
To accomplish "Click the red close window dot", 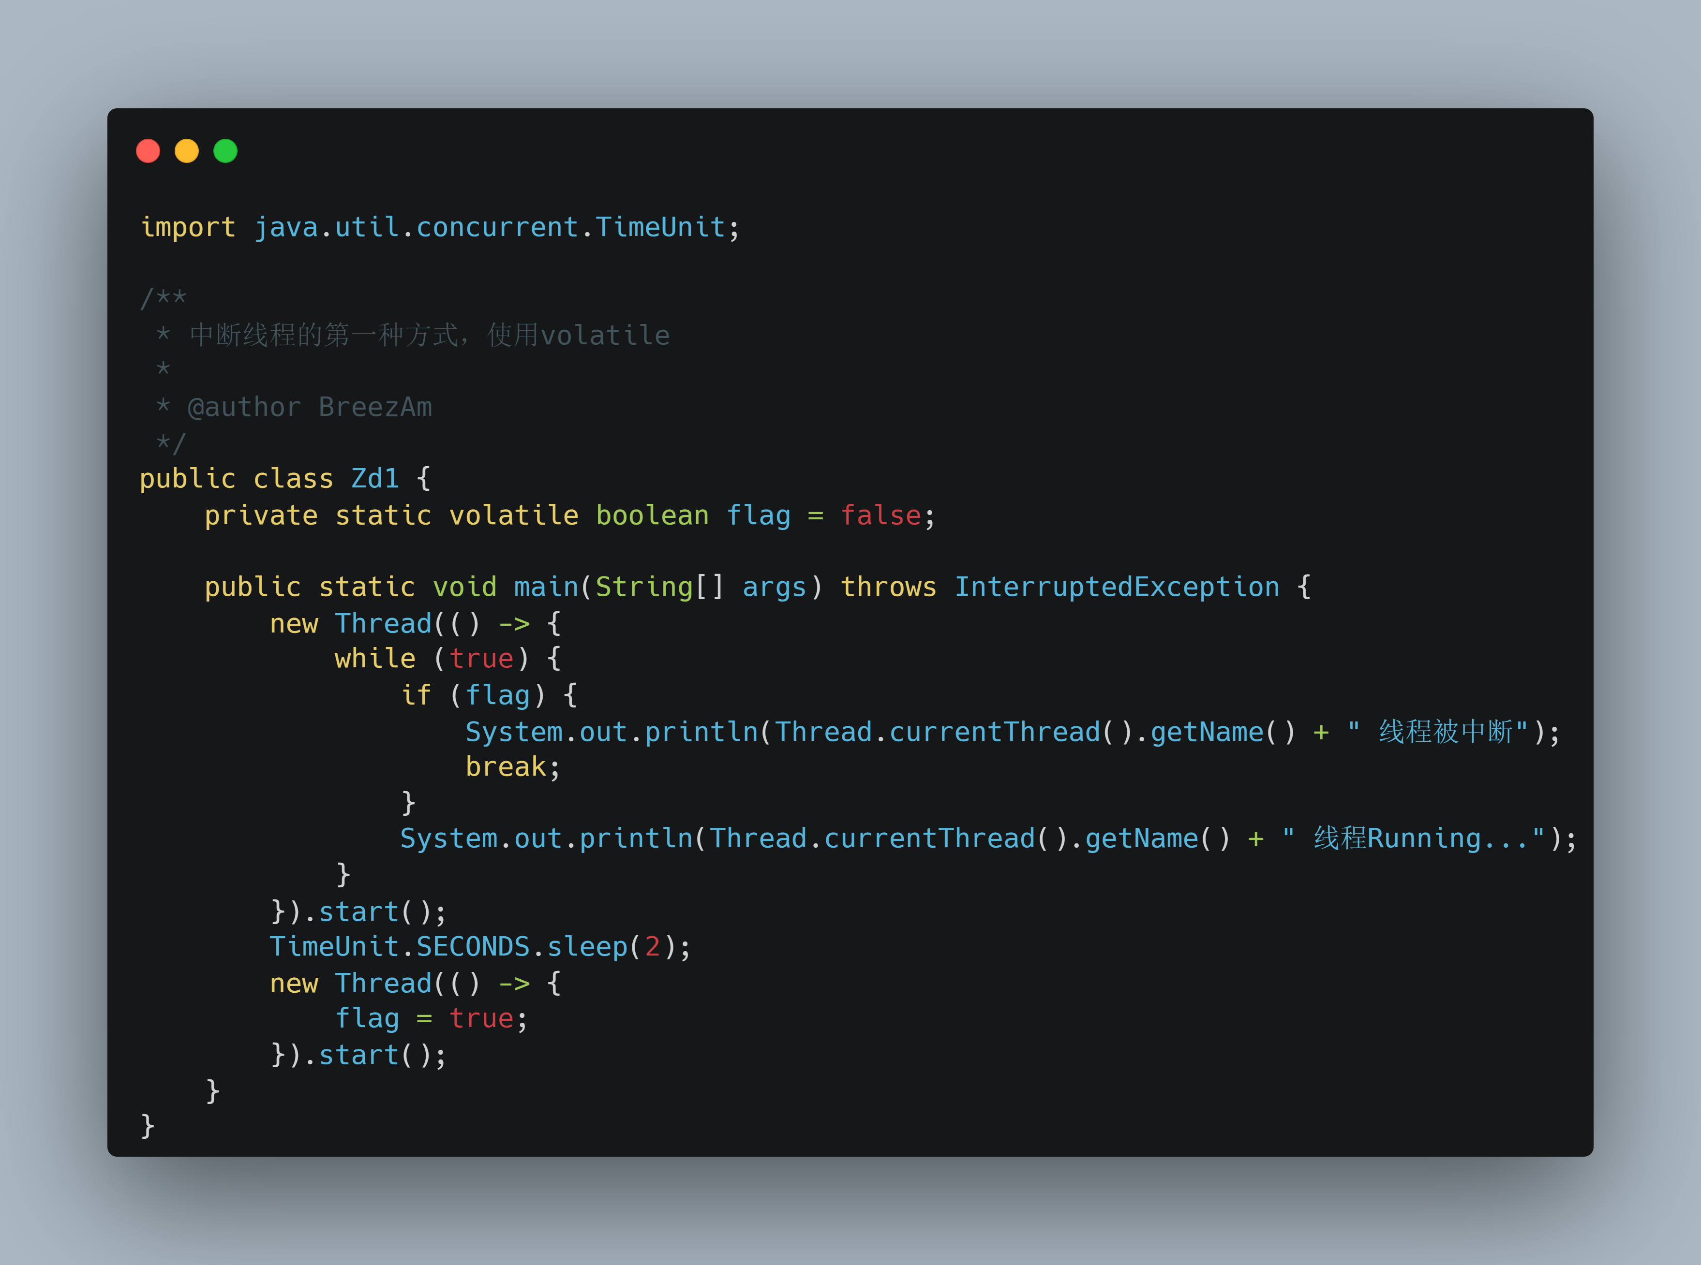I will click(148, 151).
